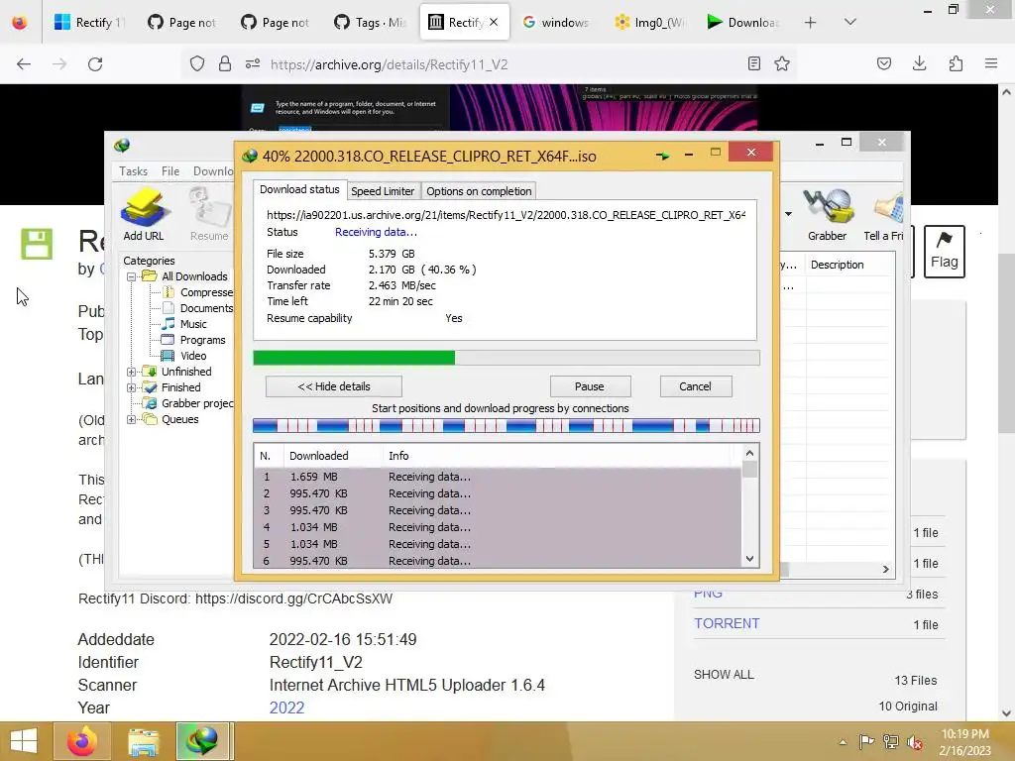Click the network icon in system tray
The width and height of the screenshot is (1015, 761).
click(x=891, y=741)
